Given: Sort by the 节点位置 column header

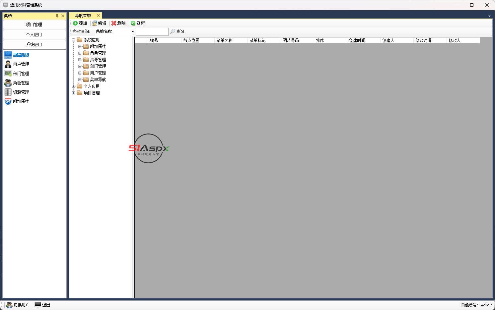Looking at the screenshot, I should pyautogui.click(x=198, y=40).
